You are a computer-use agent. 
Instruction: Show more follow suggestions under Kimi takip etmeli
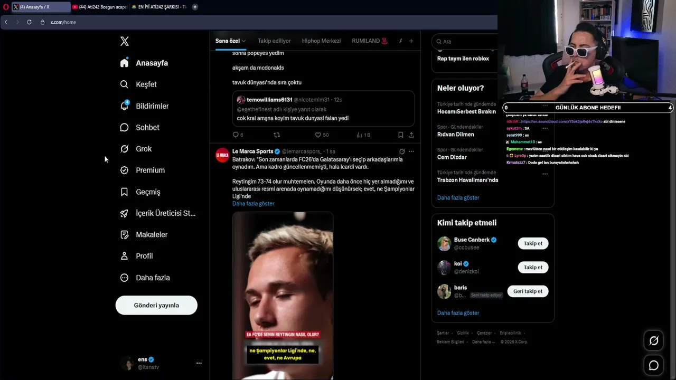click(x=458, y=313)
